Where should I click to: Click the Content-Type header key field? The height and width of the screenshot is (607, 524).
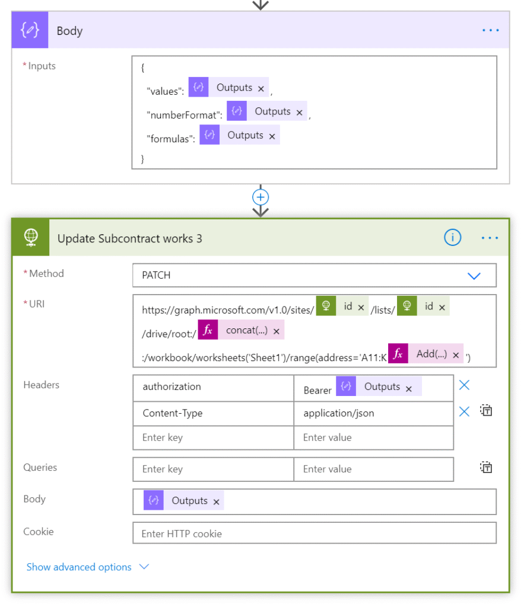pyautogui.click(x=213, y=413)
